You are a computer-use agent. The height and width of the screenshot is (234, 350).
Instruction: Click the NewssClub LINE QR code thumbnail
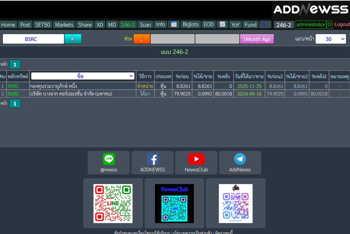click(174, 204)
